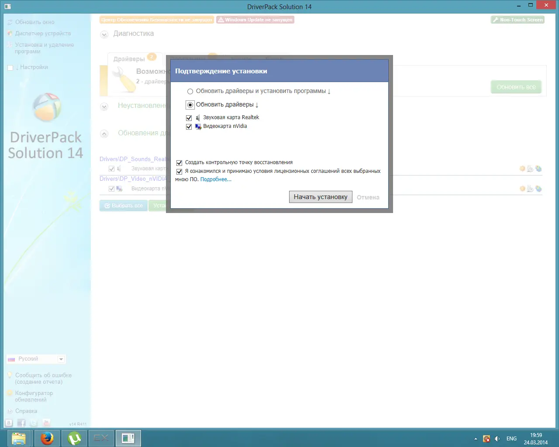Image resolution: width=559 pixels, height=447 pixels.
Task: Click the Выбрать все button
Action: (x=123, y=206)
